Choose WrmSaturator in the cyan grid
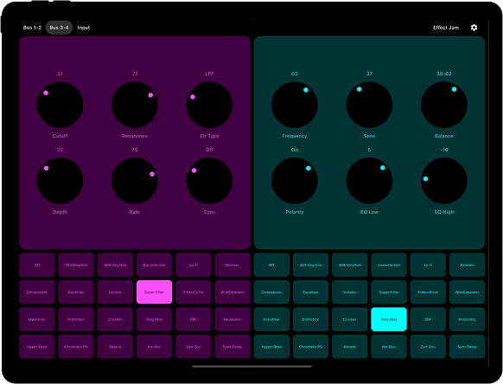The image size is (503, 384). click(468, 292)
